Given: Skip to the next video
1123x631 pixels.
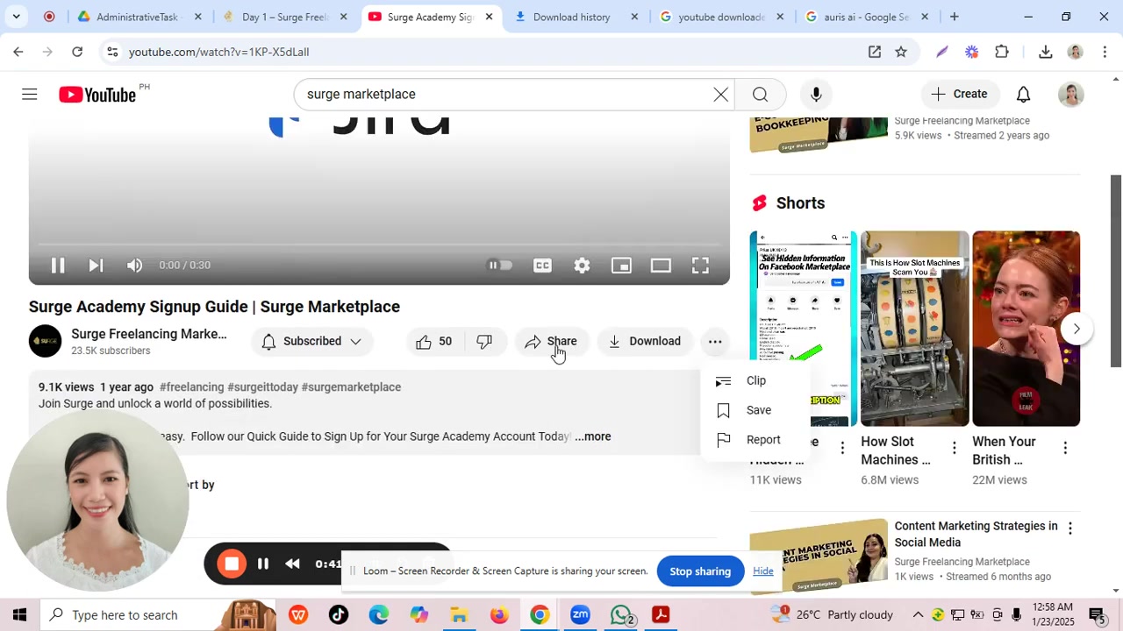Looking at the screenshot, I should (96, 266).
